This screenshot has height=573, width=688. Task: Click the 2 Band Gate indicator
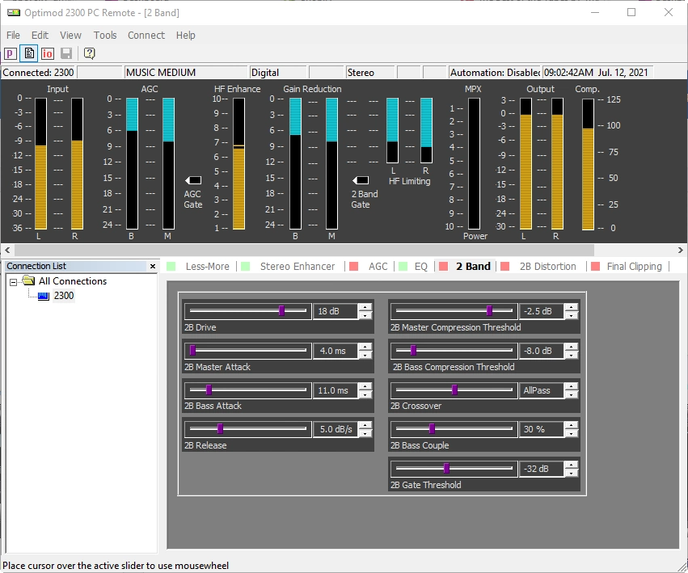pos(361,180)
